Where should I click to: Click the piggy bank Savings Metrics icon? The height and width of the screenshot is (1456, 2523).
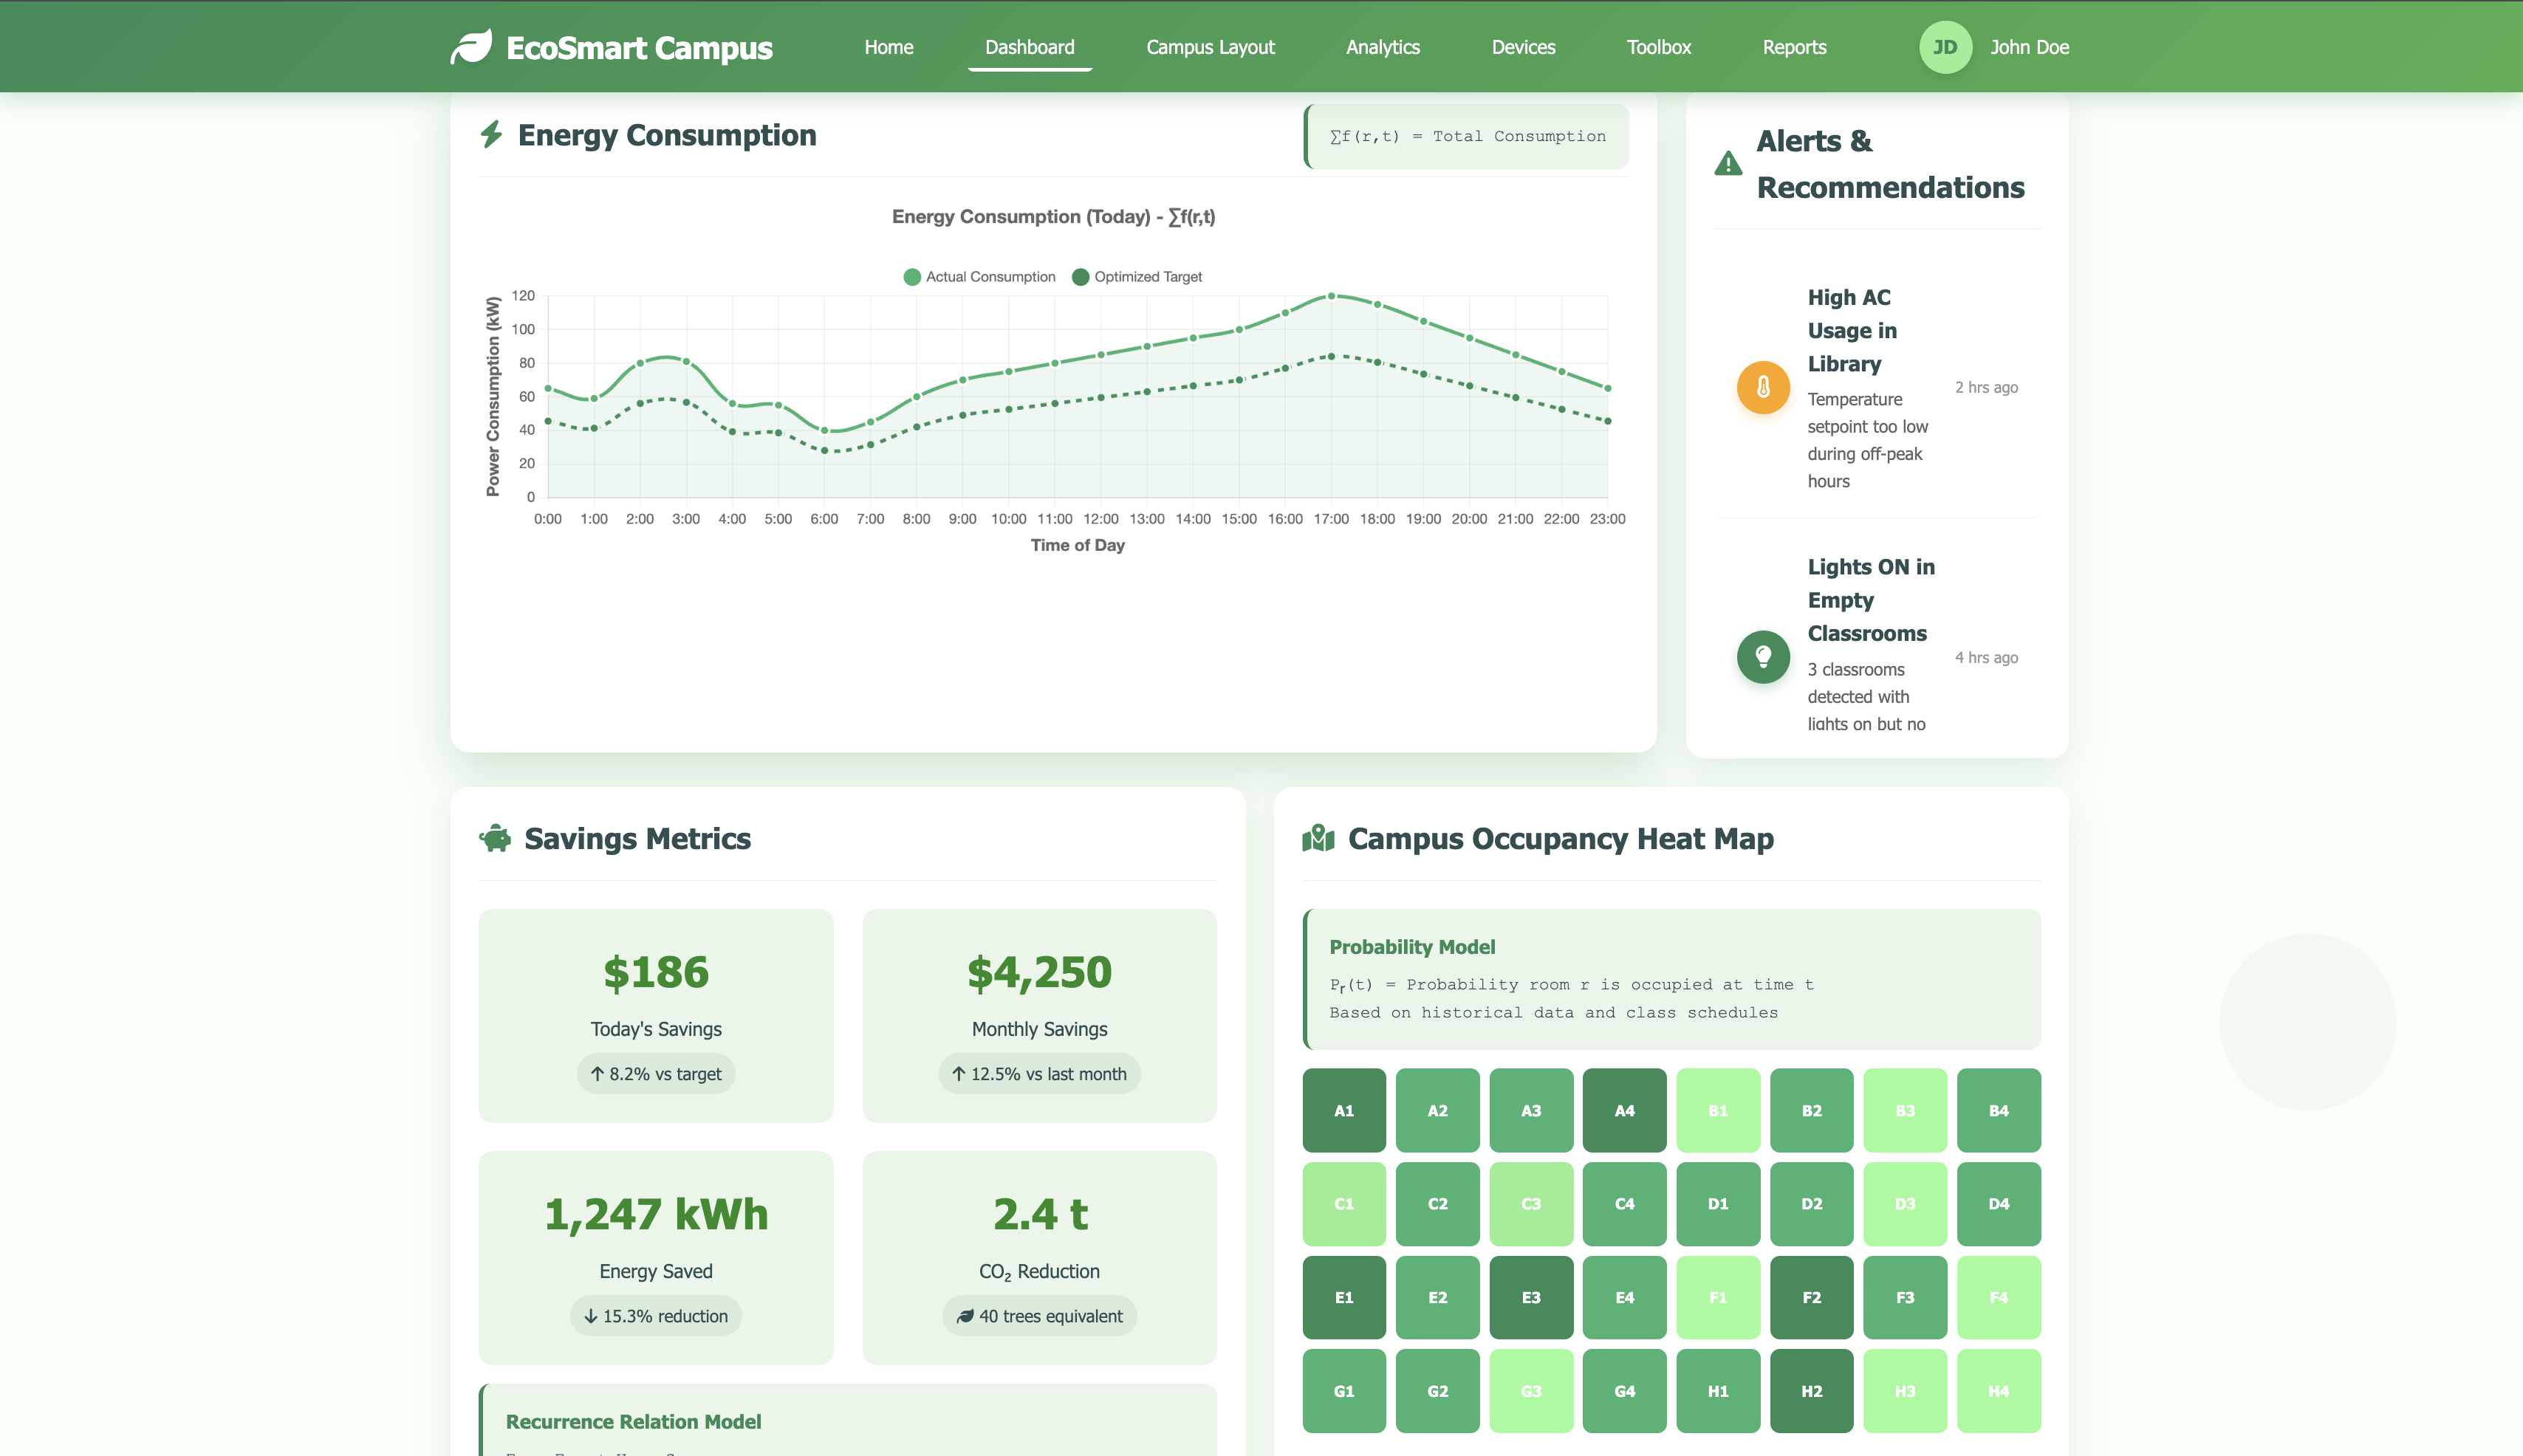[x=495, y=838]
